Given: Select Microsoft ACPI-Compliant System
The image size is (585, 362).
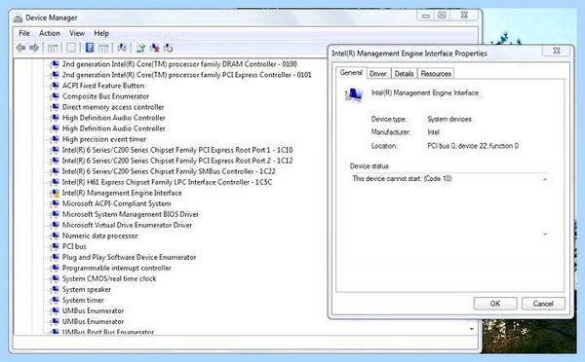Looking at the screenshot, I should coord(116,203).
